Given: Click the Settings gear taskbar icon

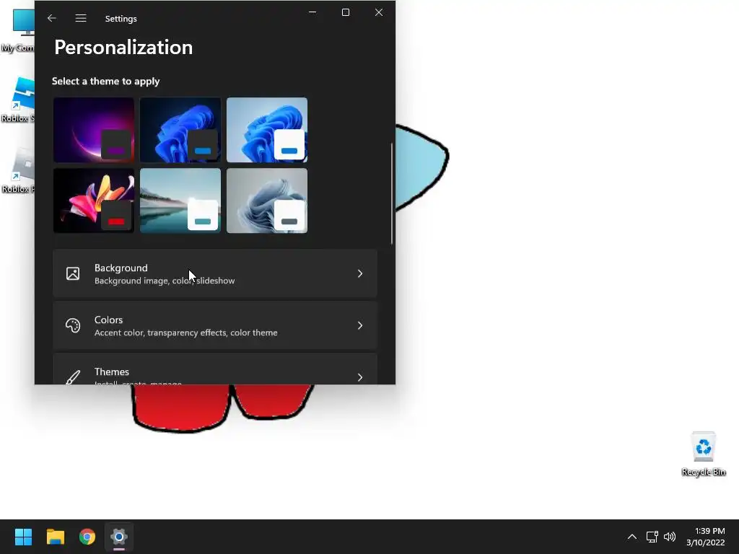Looking at the screenshot, I should tap(119, 537).
